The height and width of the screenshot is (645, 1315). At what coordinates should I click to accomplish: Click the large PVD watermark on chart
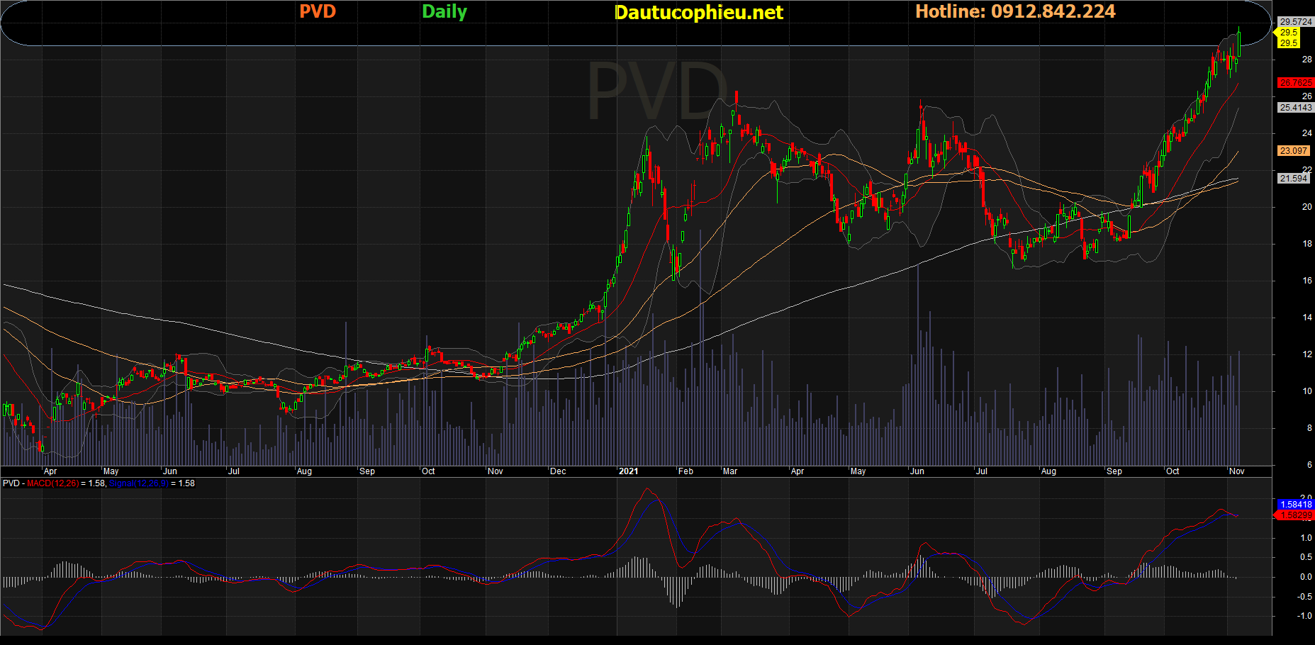click(x=657, y=92)
